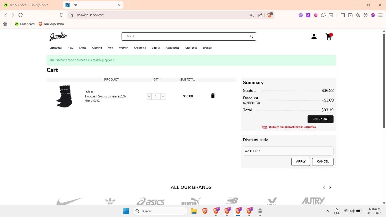386x217 pixels.
Task: Proceed with the CHECKOUT button
Action: [320, 119]
